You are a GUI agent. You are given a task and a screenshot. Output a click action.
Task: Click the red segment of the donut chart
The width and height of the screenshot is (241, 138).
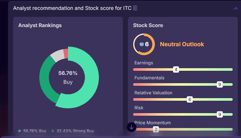[66, 54]
